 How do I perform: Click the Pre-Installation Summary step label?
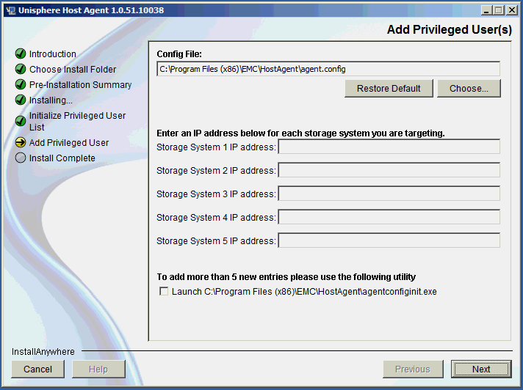tap(80, 85)
